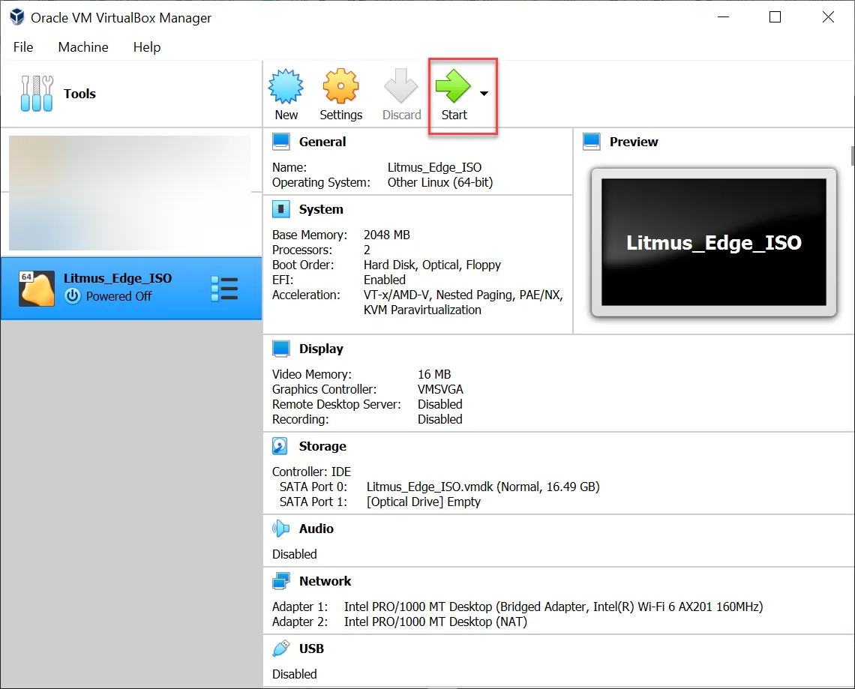Open the General section header link
Screen dimensions: 855x689
(322, 142)
